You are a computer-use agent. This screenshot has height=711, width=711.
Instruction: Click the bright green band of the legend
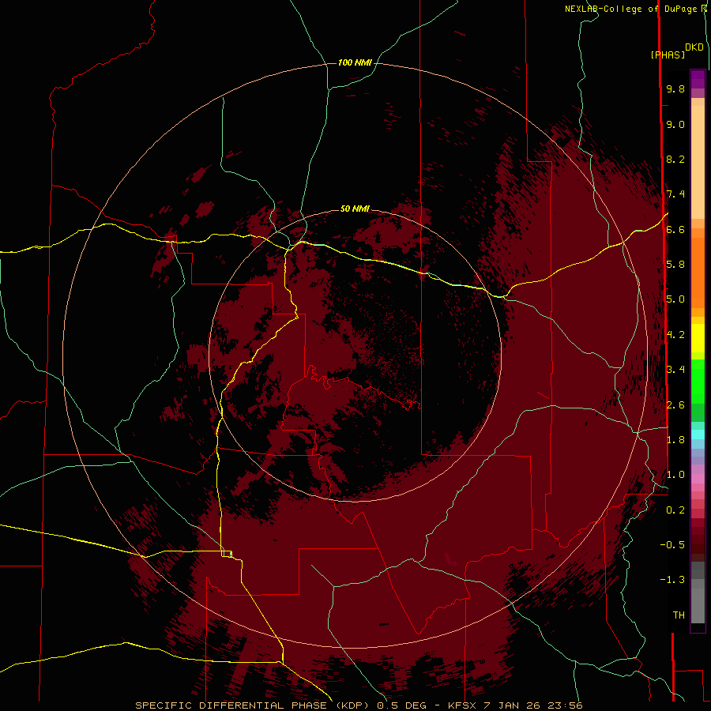(698, 381)
